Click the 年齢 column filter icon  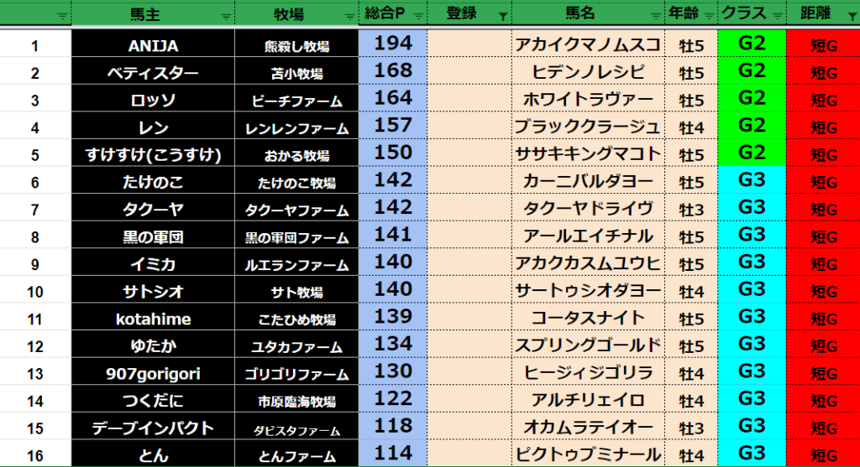pos(710,16)
